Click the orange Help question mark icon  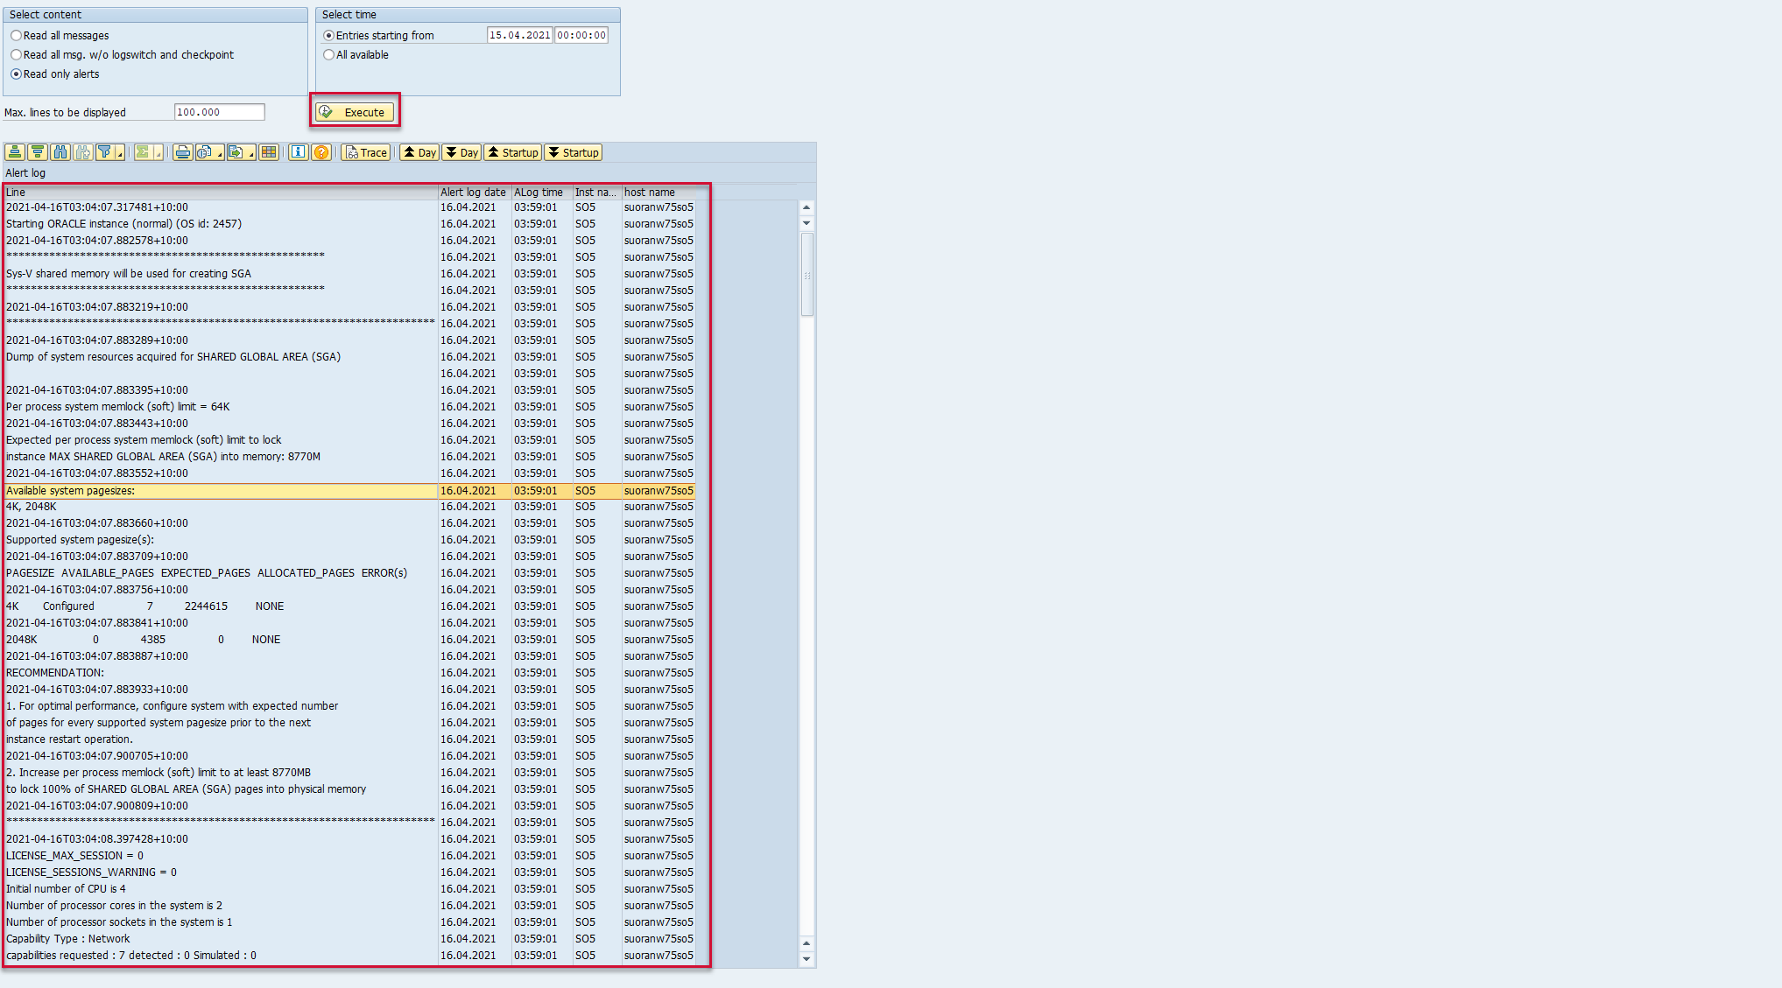pos(321,152)
